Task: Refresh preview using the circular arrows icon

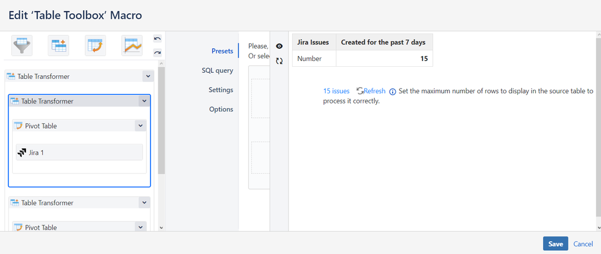Action: (279, 61)
